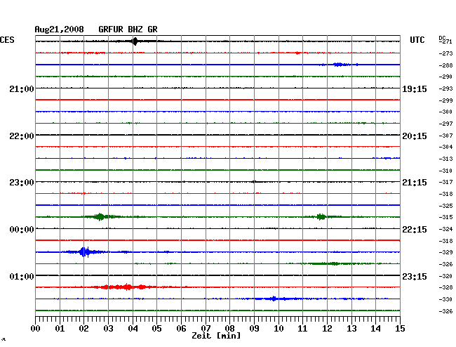Click the 19:15 UTC time label
456x347 pixels.
point(415,89)
